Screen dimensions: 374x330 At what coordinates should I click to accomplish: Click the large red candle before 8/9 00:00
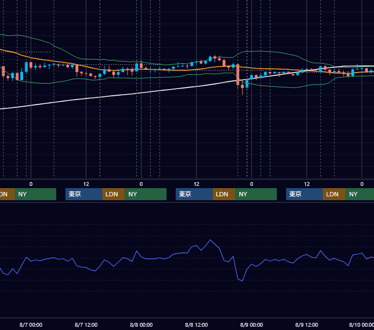point(238,74)
